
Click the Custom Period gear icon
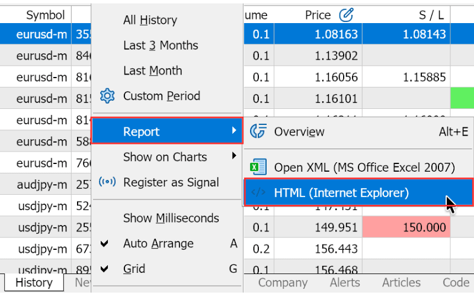107,96
